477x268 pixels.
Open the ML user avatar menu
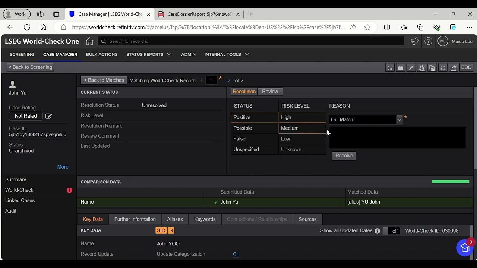pyautogui.click(x=443, y=41)
